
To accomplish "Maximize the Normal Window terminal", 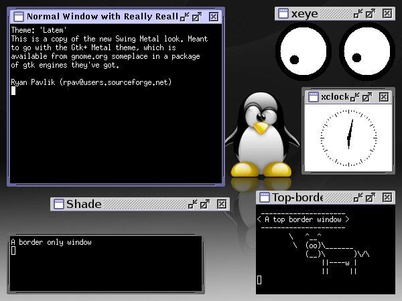I will coord(197,17).
